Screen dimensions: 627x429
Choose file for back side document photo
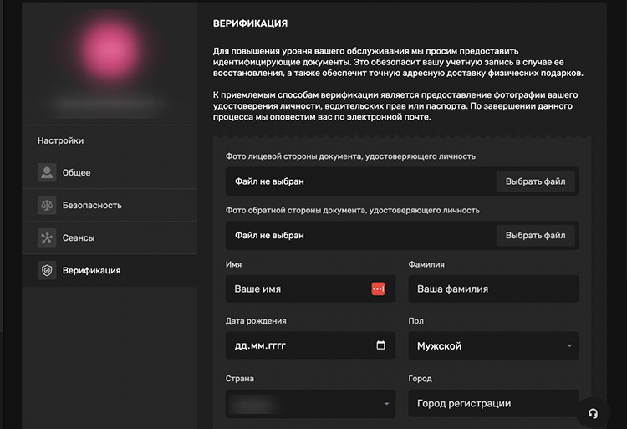point(535,236)
